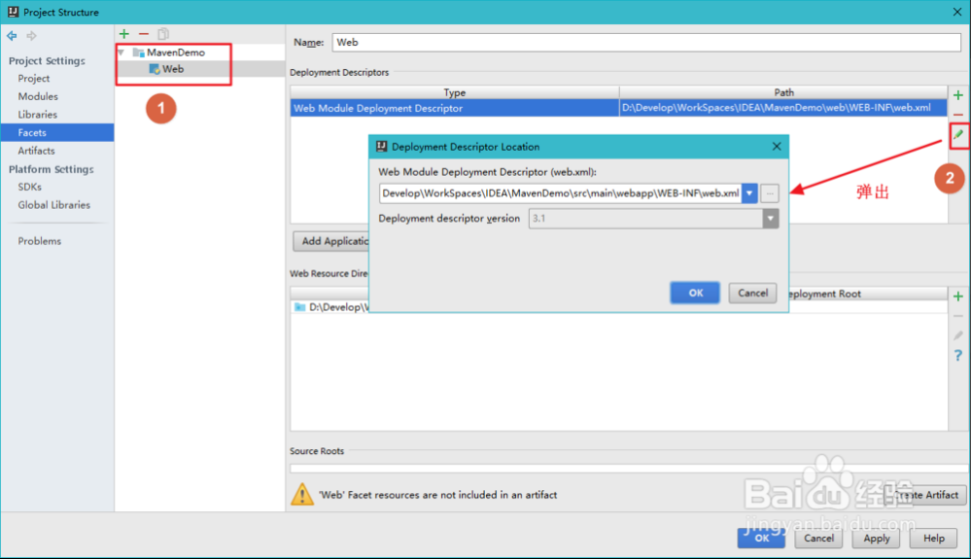Image resolution: width=971 pixels, height=559 pixels.
Task: Click the Add Application Server descriptor button
Action: (x=331, y=241)
